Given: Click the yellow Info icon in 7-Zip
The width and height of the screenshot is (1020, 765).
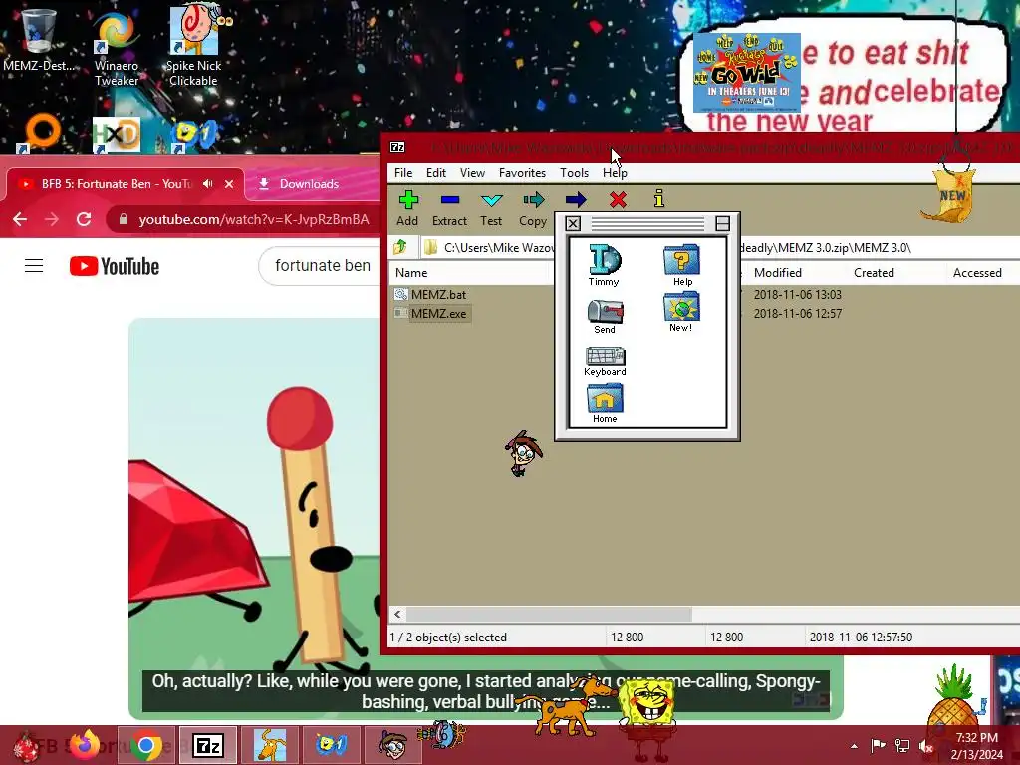Looking at the screenshot, I should pyautogui.click(x=659, y=198).
